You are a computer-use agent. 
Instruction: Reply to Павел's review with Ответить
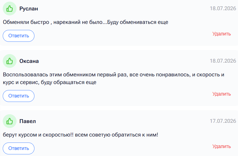(18, 148)
